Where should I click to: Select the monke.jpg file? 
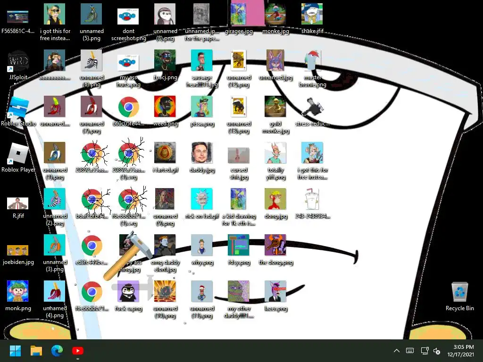pyautogui.click(x=275, y=18)
